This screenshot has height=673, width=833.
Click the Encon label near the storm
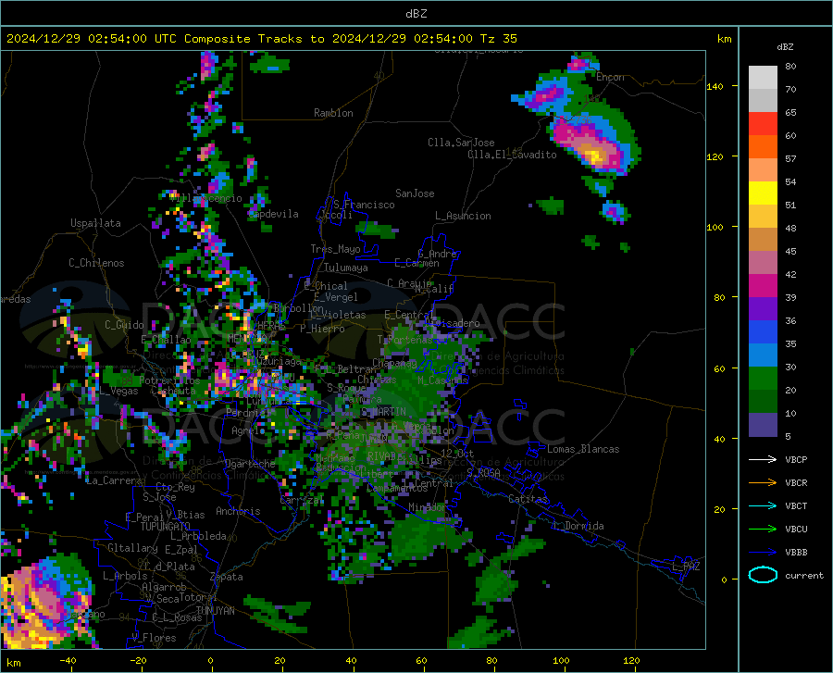tap(610, 77)
